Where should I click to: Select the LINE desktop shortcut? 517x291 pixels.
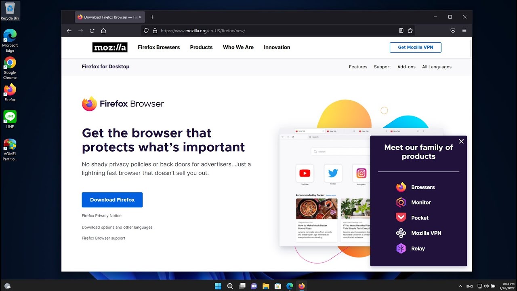coord(10,120)
